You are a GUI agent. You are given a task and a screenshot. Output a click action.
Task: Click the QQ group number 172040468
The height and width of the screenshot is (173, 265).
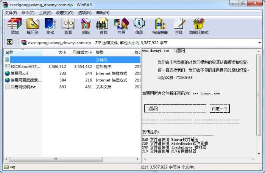[184, 78]
